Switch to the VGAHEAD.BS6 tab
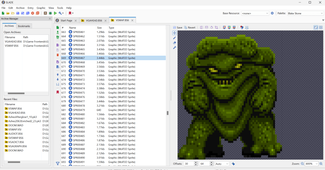The width and height of the screenshot is (325, 170). coord(93,21)
